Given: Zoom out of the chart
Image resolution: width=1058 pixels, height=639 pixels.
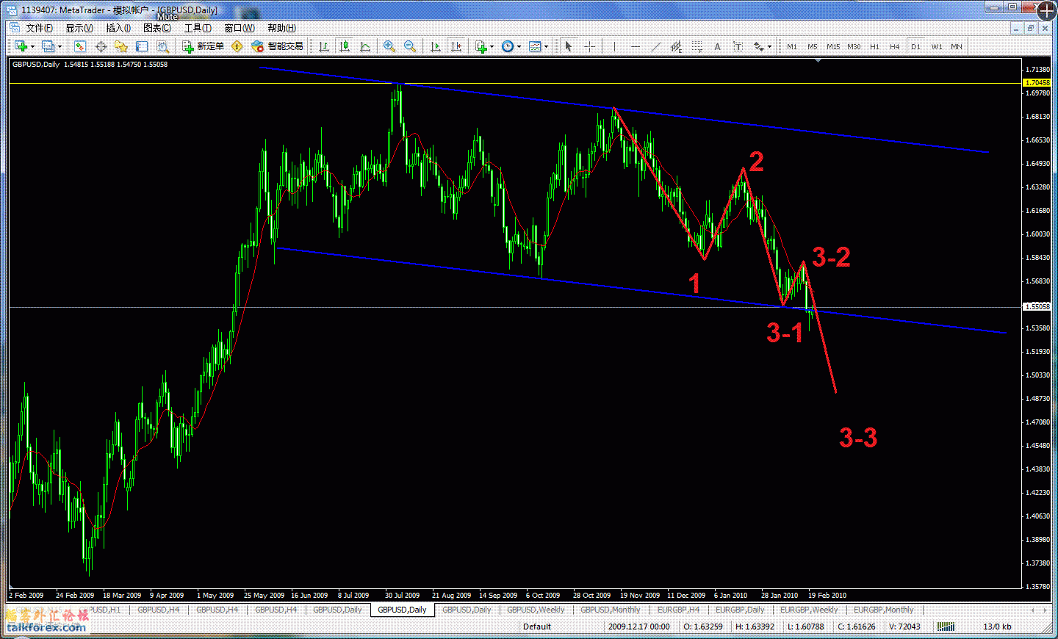Looking at the screenshot, I should [410, 46].
